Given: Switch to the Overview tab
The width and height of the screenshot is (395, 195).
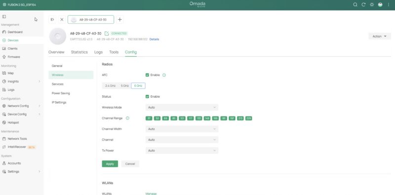Looking at the screenshot, I should (56, 52).
